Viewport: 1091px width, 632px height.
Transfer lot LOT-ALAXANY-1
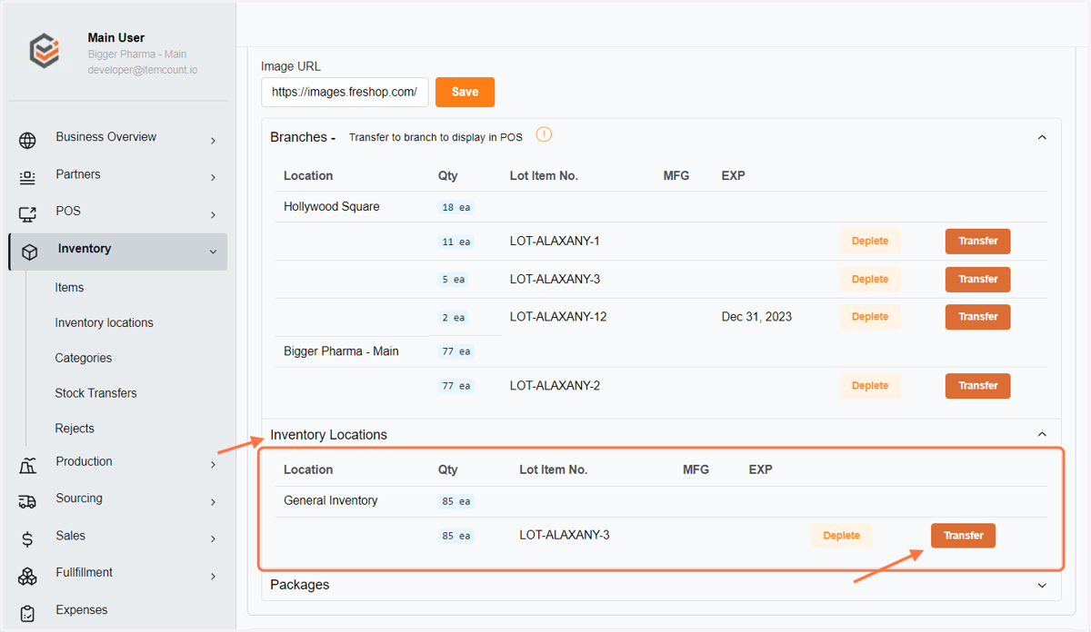tap(977, 242)
